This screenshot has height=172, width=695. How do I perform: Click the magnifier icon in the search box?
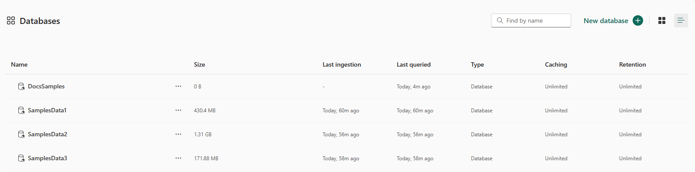(500, 20)
